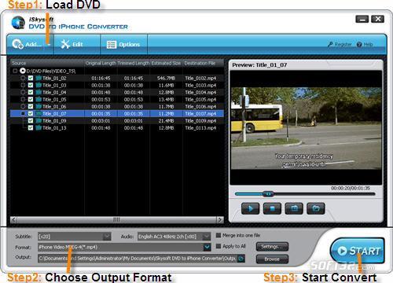Click the Add disc icon in toolbar
This screenshot has width=393, height=283.
pos(18,44)
